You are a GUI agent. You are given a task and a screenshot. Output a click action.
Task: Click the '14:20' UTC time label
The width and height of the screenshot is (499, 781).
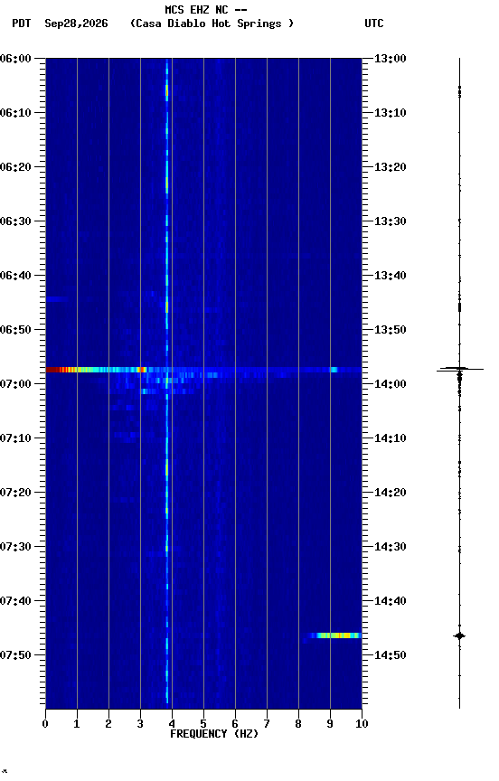click(391, 493)
